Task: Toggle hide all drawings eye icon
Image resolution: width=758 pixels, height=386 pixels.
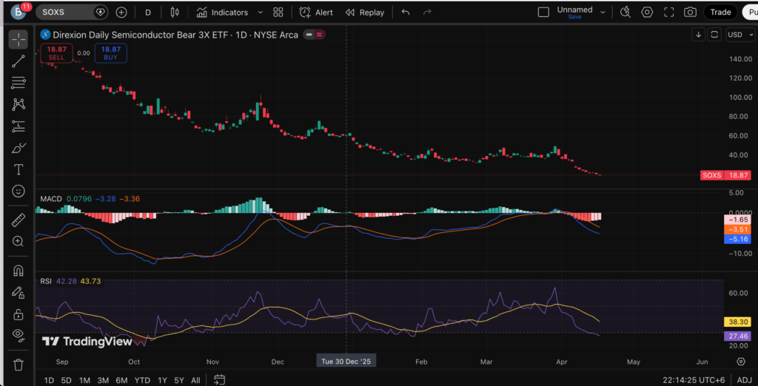Action: tap(19, 334)
